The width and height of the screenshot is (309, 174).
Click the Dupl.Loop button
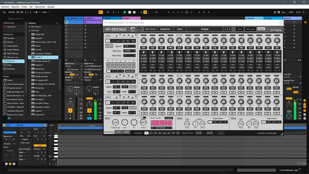(25, 143)
